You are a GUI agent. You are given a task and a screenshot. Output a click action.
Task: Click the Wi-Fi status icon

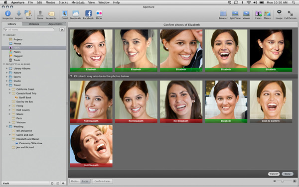(249, 2)
